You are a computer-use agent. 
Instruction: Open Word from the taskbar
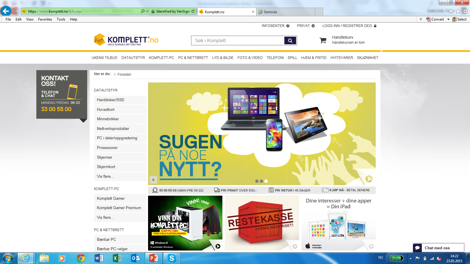[99, 258]
